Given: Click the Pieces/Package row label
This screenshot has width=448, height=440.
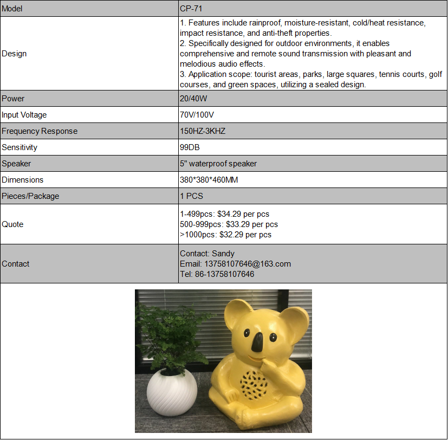Looking at the screenshot, I should (x=27, y=196).
